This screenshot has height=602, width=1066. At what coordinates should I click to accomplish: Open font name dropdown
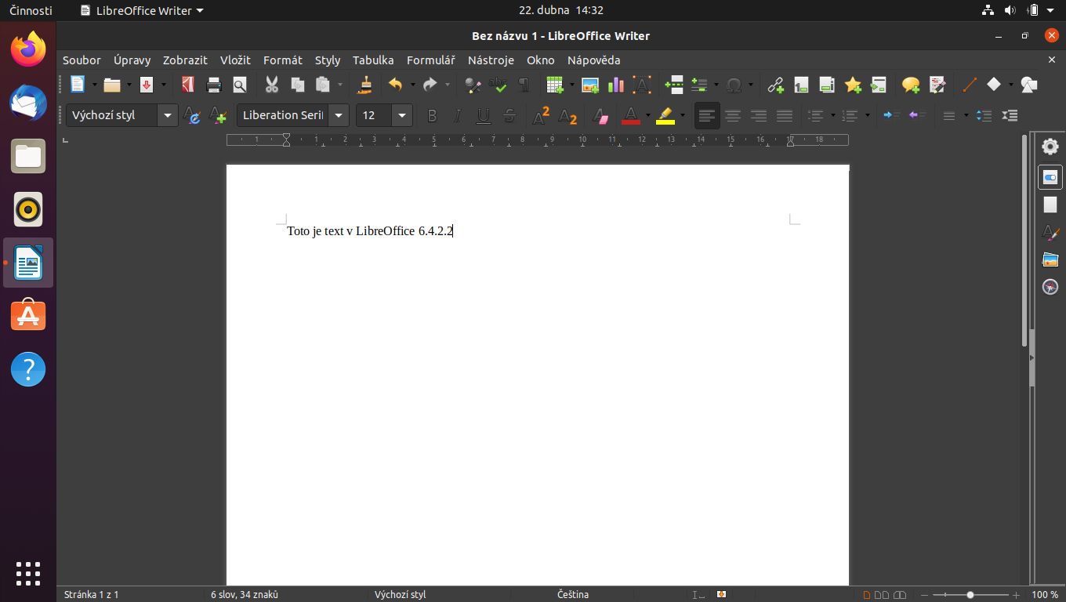339,115
